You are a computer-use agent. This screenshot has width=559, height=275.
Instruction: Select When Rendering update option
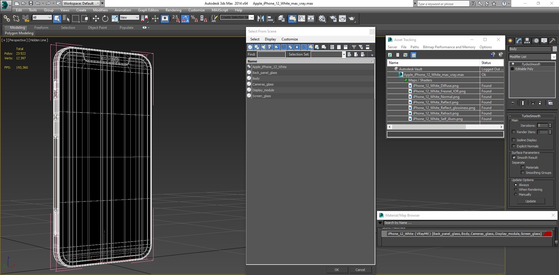(x=516, y=190)
